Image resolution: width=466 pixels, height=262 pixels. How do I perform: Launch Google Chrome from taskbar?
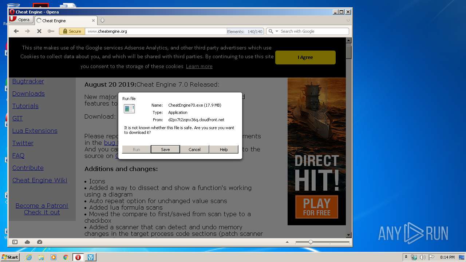coord(66,257)
